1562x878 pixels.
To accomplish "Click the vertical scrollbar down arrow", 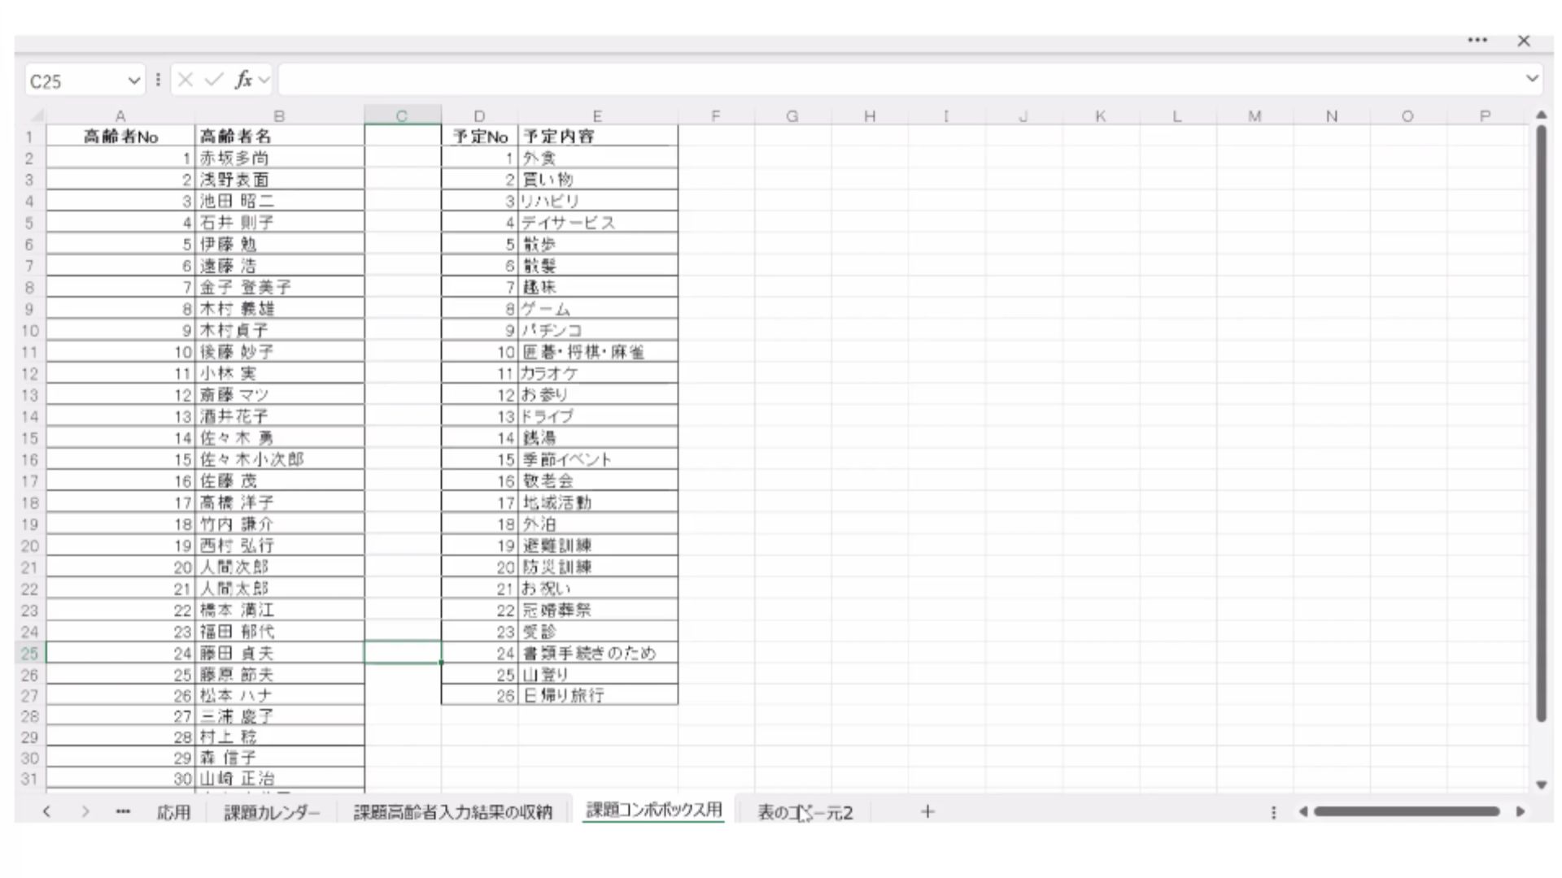I will pos(1541,785).
